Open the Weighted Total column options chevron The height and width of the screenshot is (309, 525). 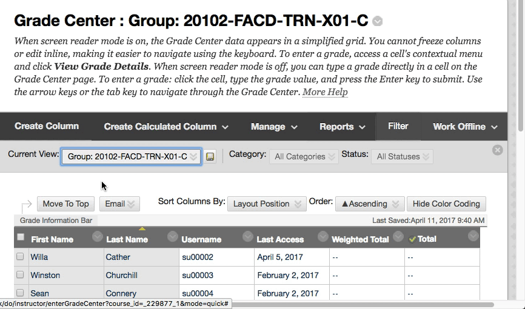coord(398,236)
